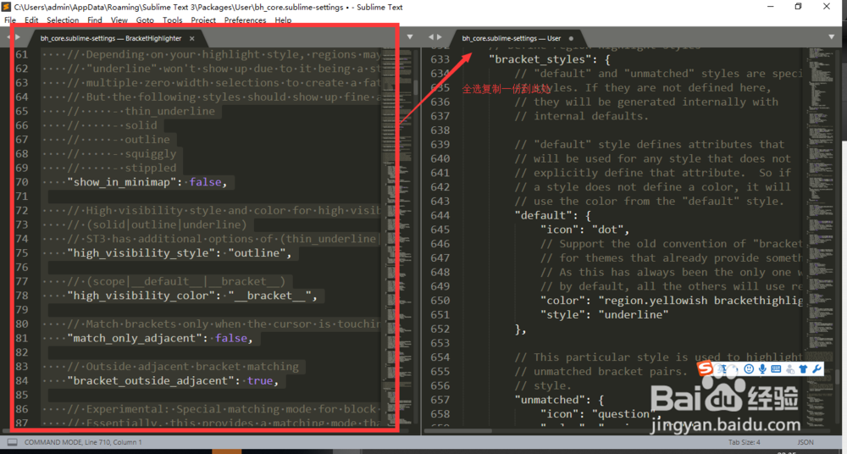Click "bracket_outside_adjacent" key on line 84

(x=153, y=380)
